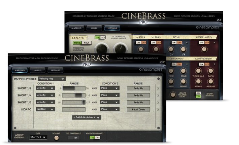Image resolution: width=239 pixels, height=145 pixels.
Task: Open Condition 1 dropdown for Short 1/4
Action: click(x=45, y=95)
